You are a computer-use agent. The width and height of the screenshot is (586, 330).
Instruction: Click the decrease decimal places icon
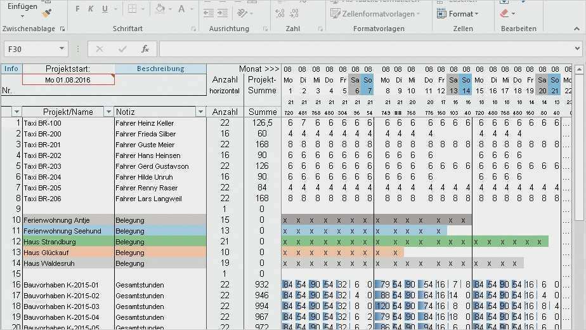[x=294, y=14]
